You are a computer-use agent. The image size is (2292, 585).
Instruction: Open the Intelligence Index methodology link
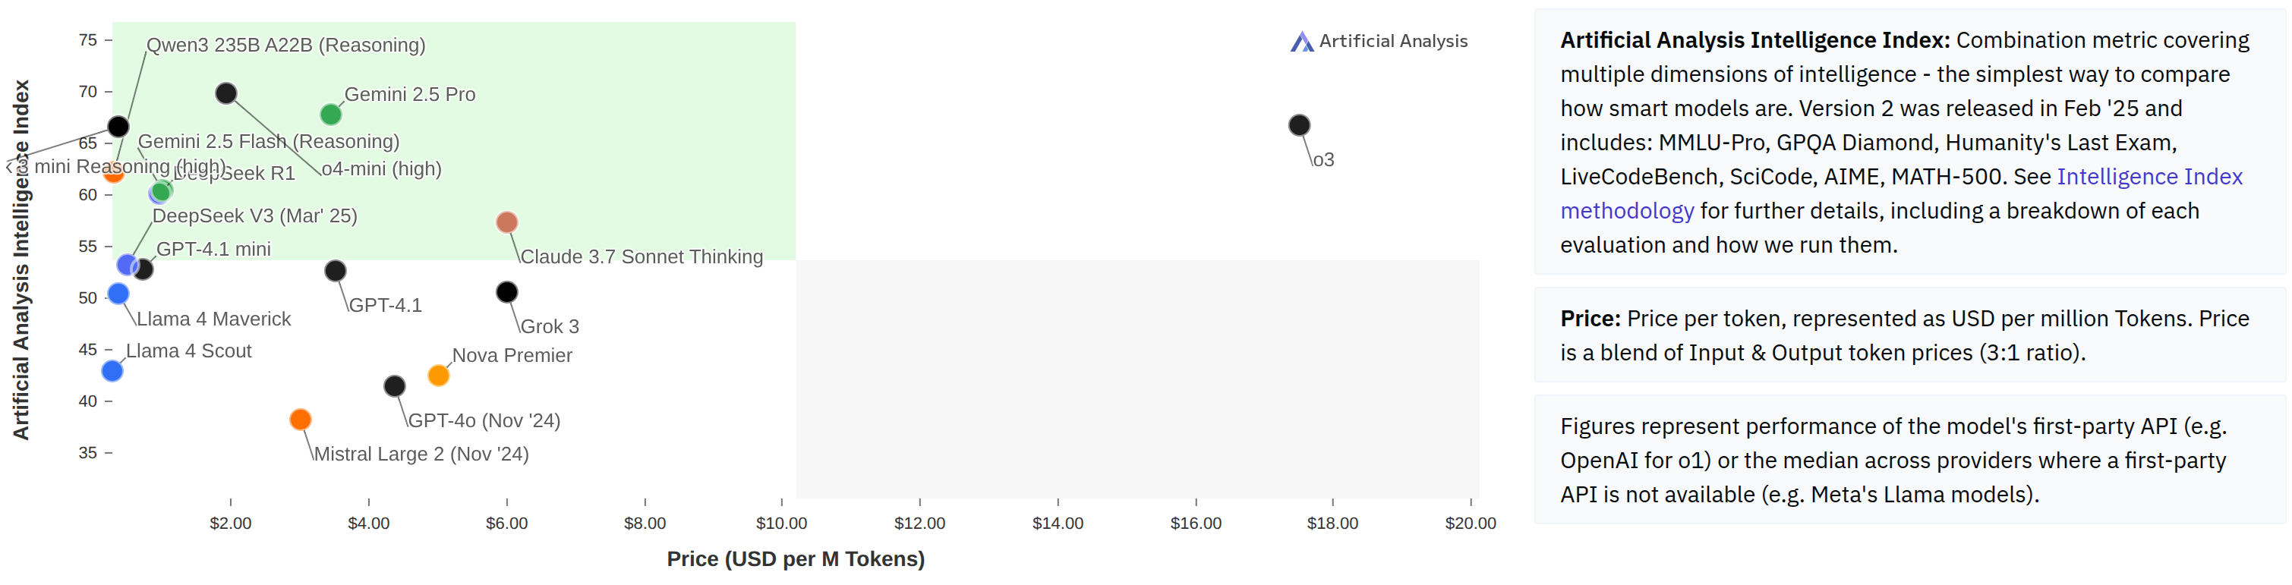(2149, 177)
